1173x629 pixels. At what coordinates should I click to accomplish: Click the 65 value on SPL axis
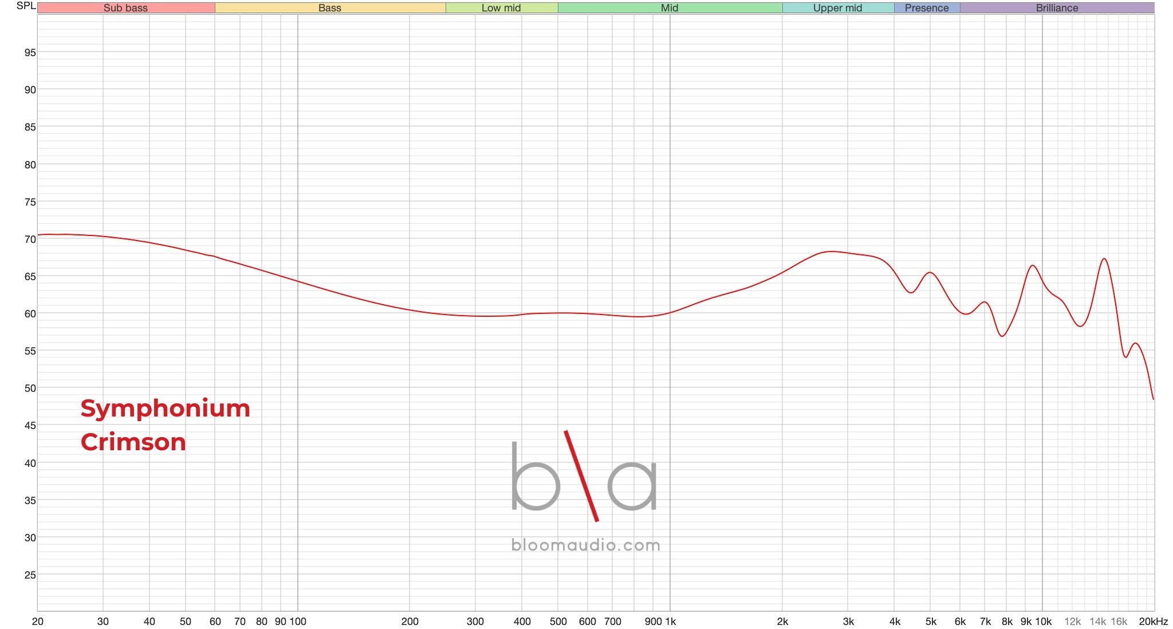tap(30, 277)
